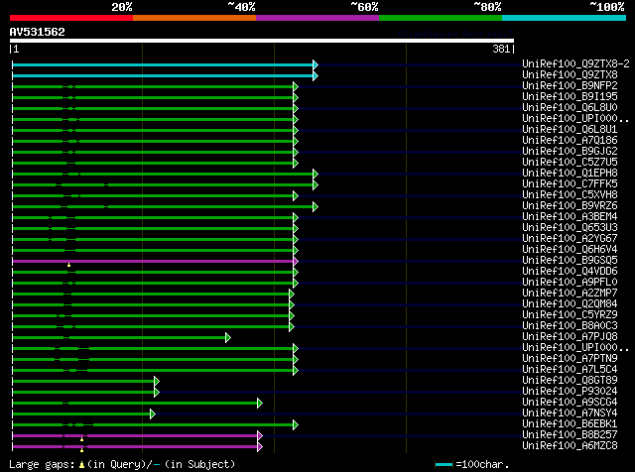The height and width of the screenshot is (472, 635).
Task: Click the green alignment bar for UniRef100_A7PJQ8
Action: pyautogui.click(x=119, y=337)
